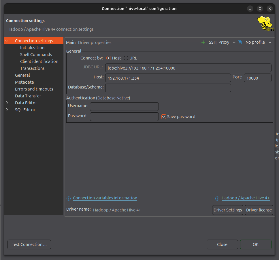The image size is (279, 260).
Task: Close the hive-local configuration dialog
Action: 270,9
